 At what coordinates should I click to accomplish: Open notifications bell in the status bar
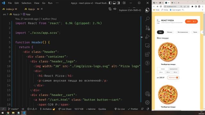[148, 109]
